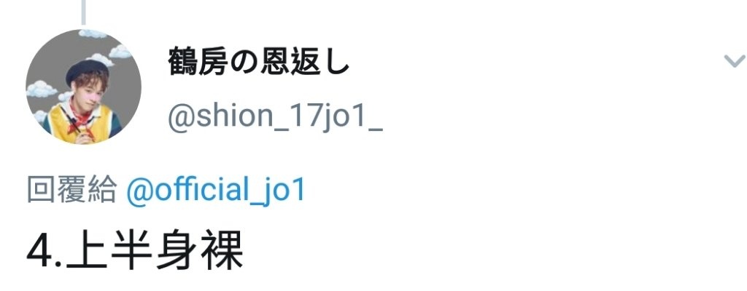Click the 裸 character ending the tweet
The image size is (747, 291).
(222, 250)
